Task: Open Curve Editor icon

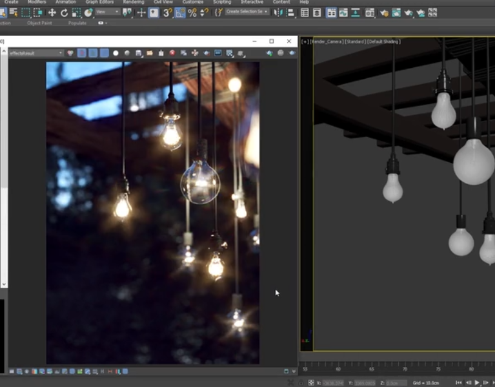Action: point(343,13)
